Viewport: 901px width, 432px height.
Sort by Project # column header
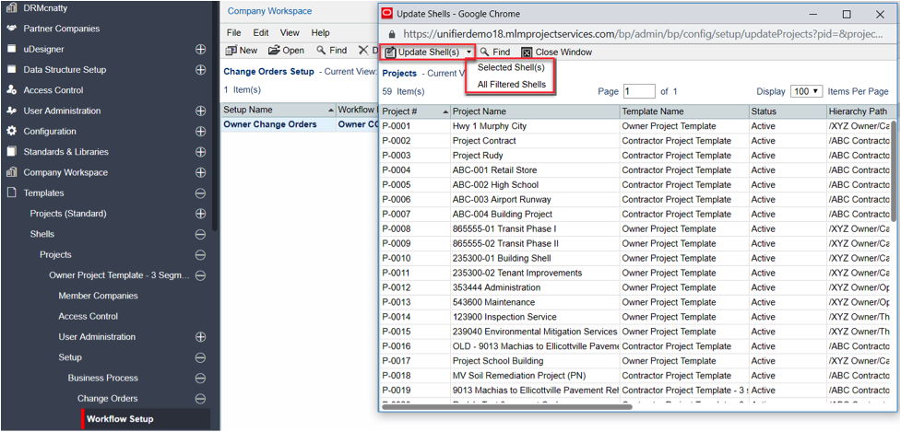(415, 111)
